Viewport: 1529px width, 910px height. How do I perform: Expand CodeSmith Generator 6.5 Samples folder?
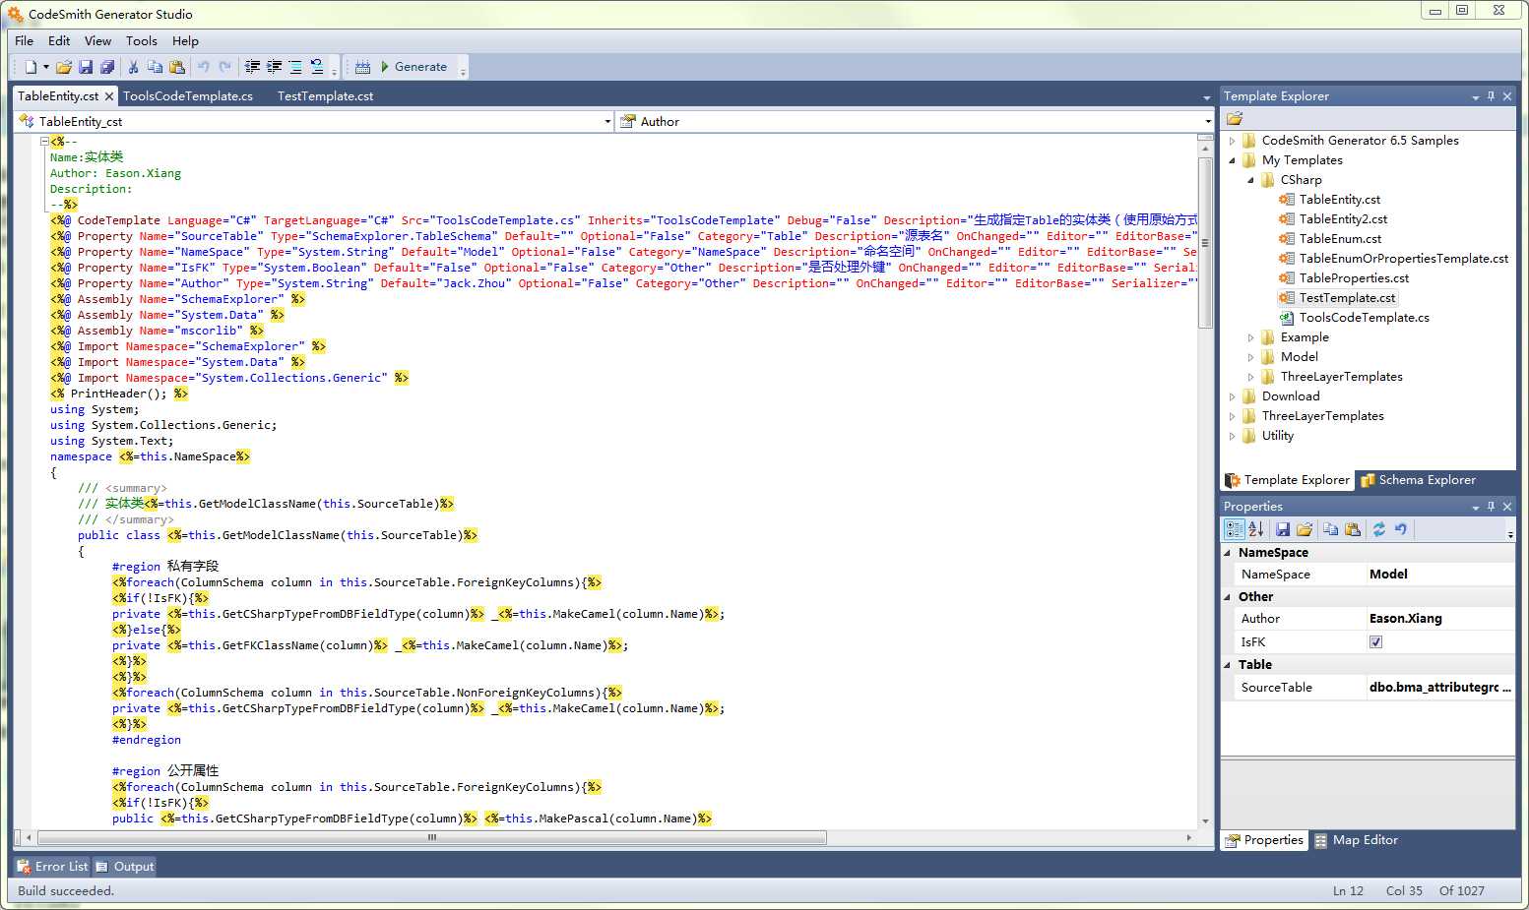(1232, 141)
